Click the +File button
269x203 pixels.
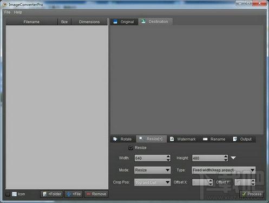[x=74, y=194]
